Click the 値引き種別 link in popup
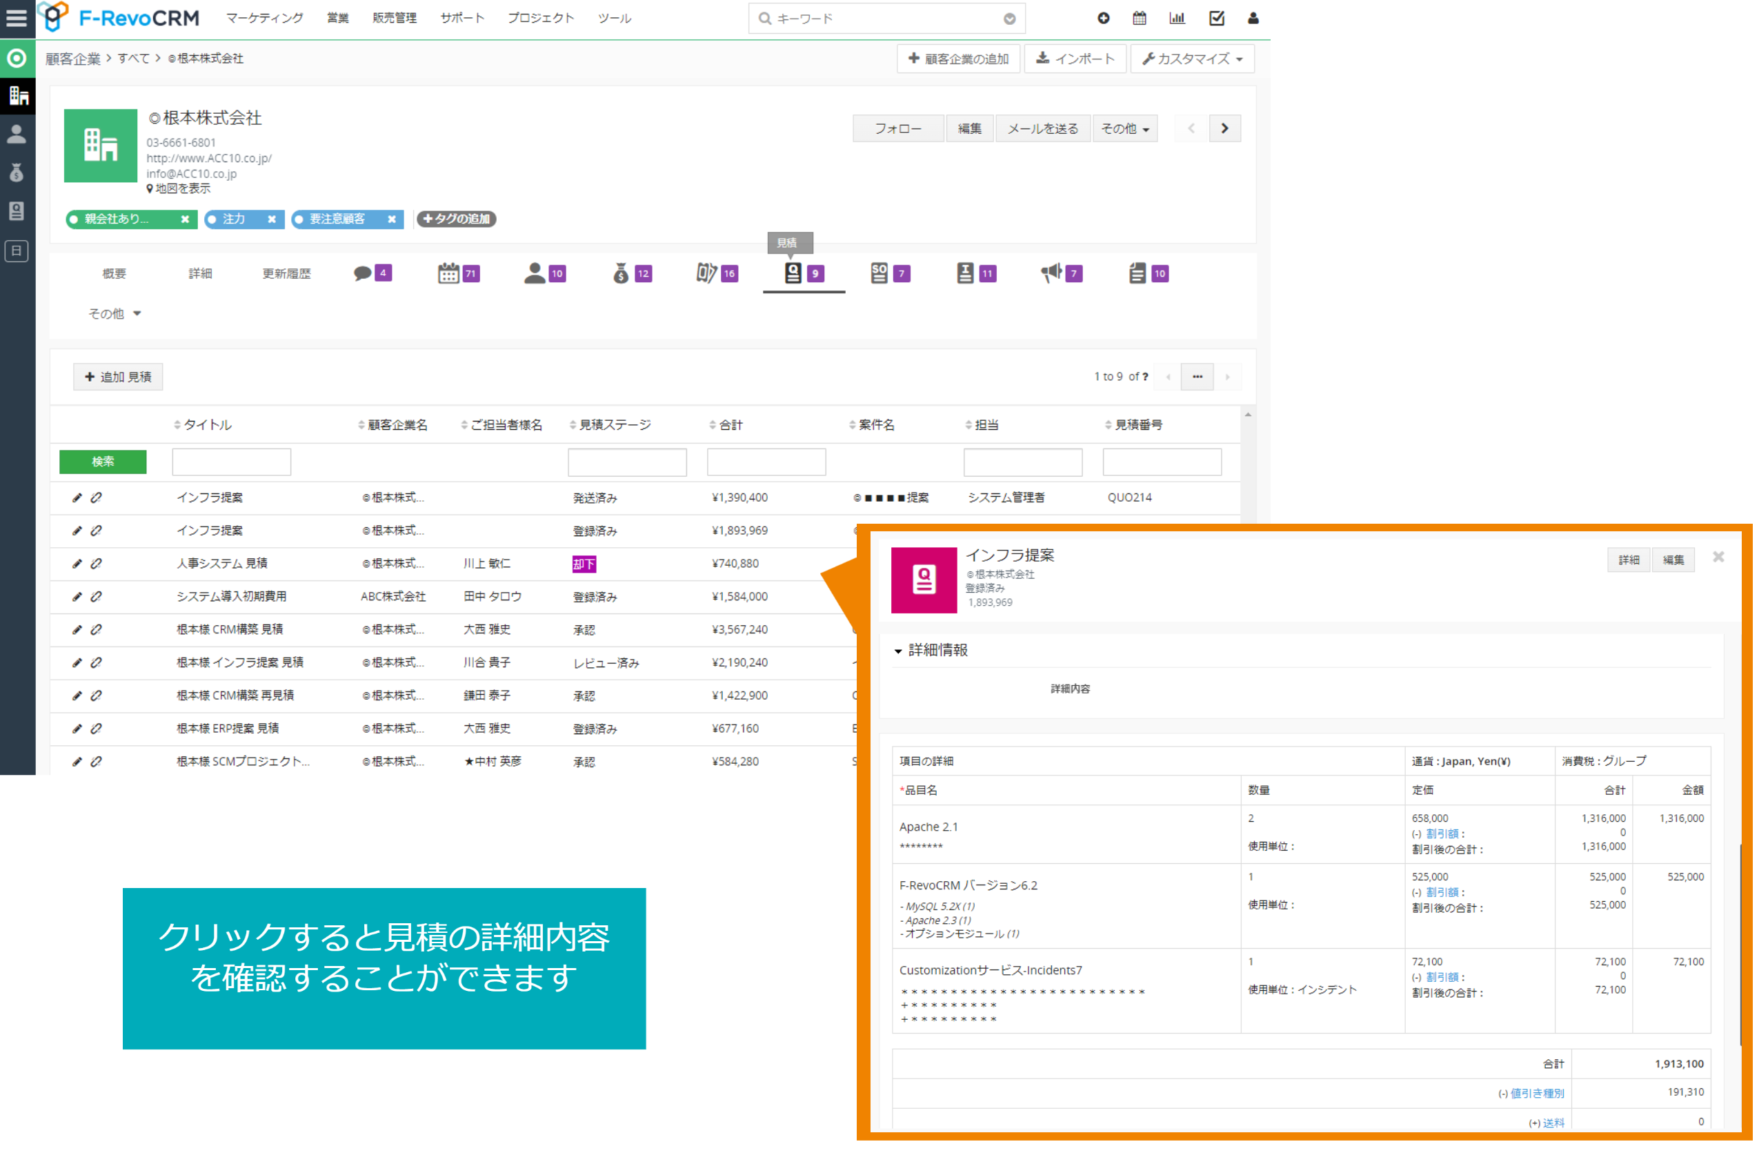The image size is (1759, 1173). pos(1536,1093)
